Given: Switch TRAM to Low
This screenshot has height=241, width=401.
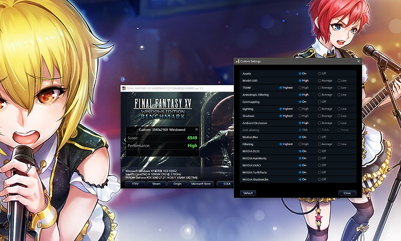Looking at the screenshot, I should coord(342,88).
